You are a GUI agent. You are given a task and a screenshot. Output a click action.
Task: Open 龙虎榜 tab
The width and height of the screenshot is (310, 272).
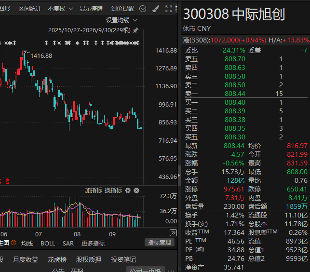click(57, 259)
